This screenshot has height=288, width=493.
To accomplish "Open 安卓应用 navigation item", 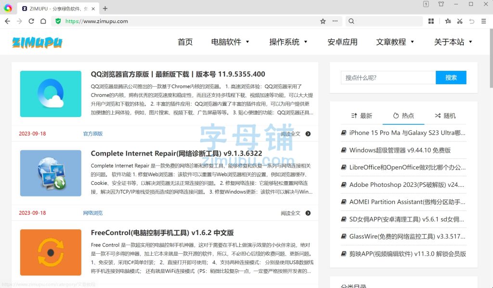I will [342, 42].
